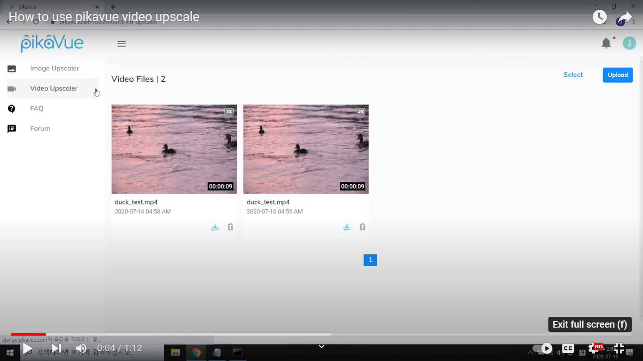The height and width of the screenshot is (361, 643).
Task: Open the Share arrow icon
Action: point(625,17)
